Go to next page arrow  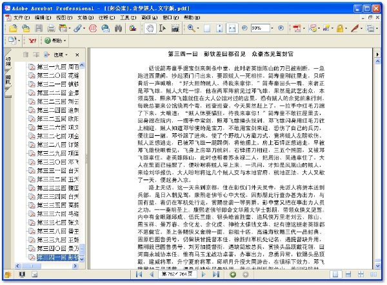pos(203,274)
